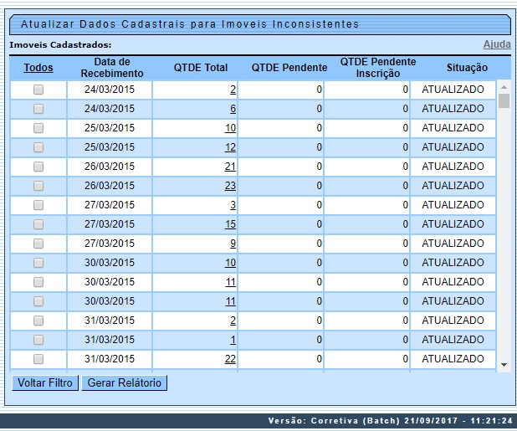Select checkbox of 25/03/2015 row with total 12

click(38, 147)
